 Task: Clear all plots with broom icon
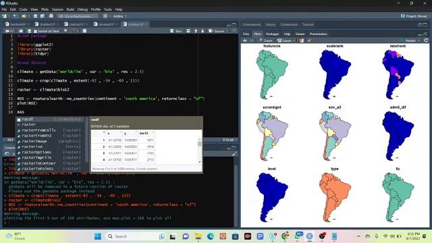pos(309,40)
